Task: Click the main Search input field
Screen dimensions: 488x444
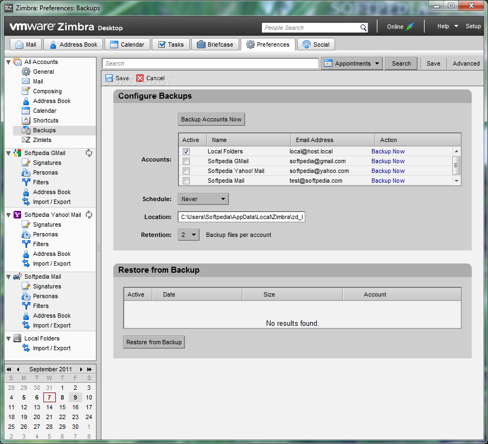Action: [210, 63]
